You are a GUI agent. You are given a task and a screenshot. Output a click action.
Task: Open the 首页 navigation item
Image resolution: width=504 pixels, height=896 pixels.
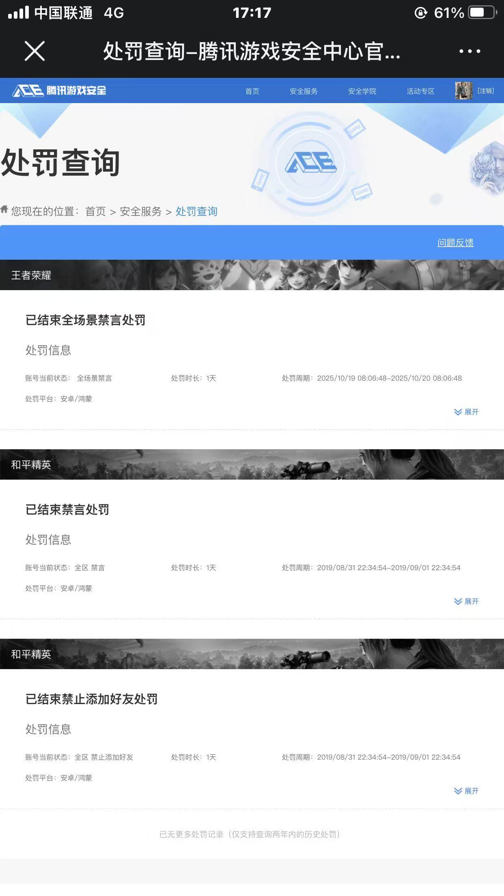coord(252,91)
